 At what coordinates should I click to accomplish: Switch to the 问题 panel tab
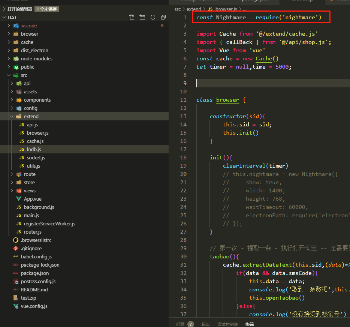click(180, 324)
